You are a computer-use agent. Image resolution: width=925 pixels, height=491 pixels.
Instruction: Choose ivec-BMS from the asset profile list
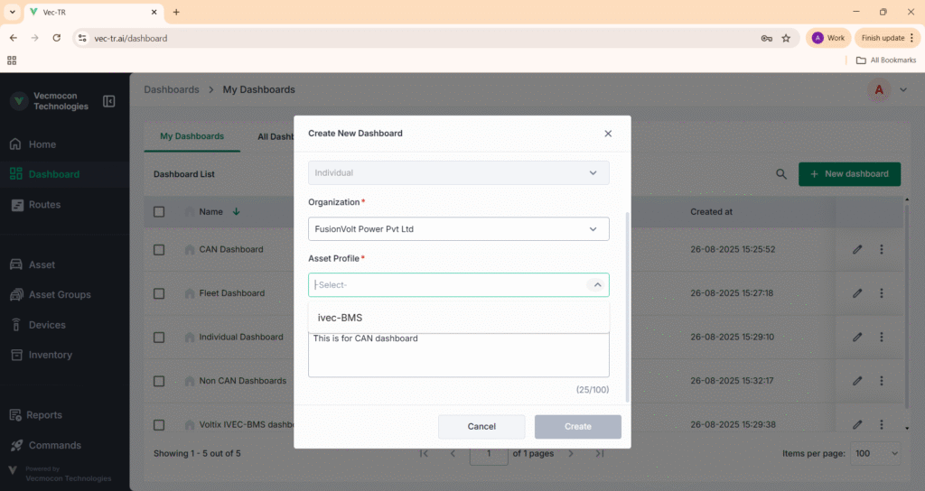pos(341,318)
